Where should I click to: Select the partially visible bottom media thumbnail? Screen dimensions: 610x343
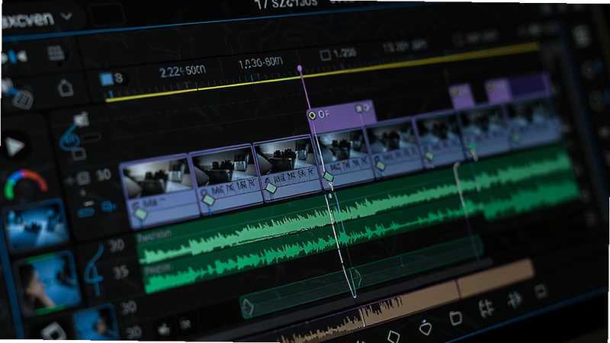[x=95, y=322]
